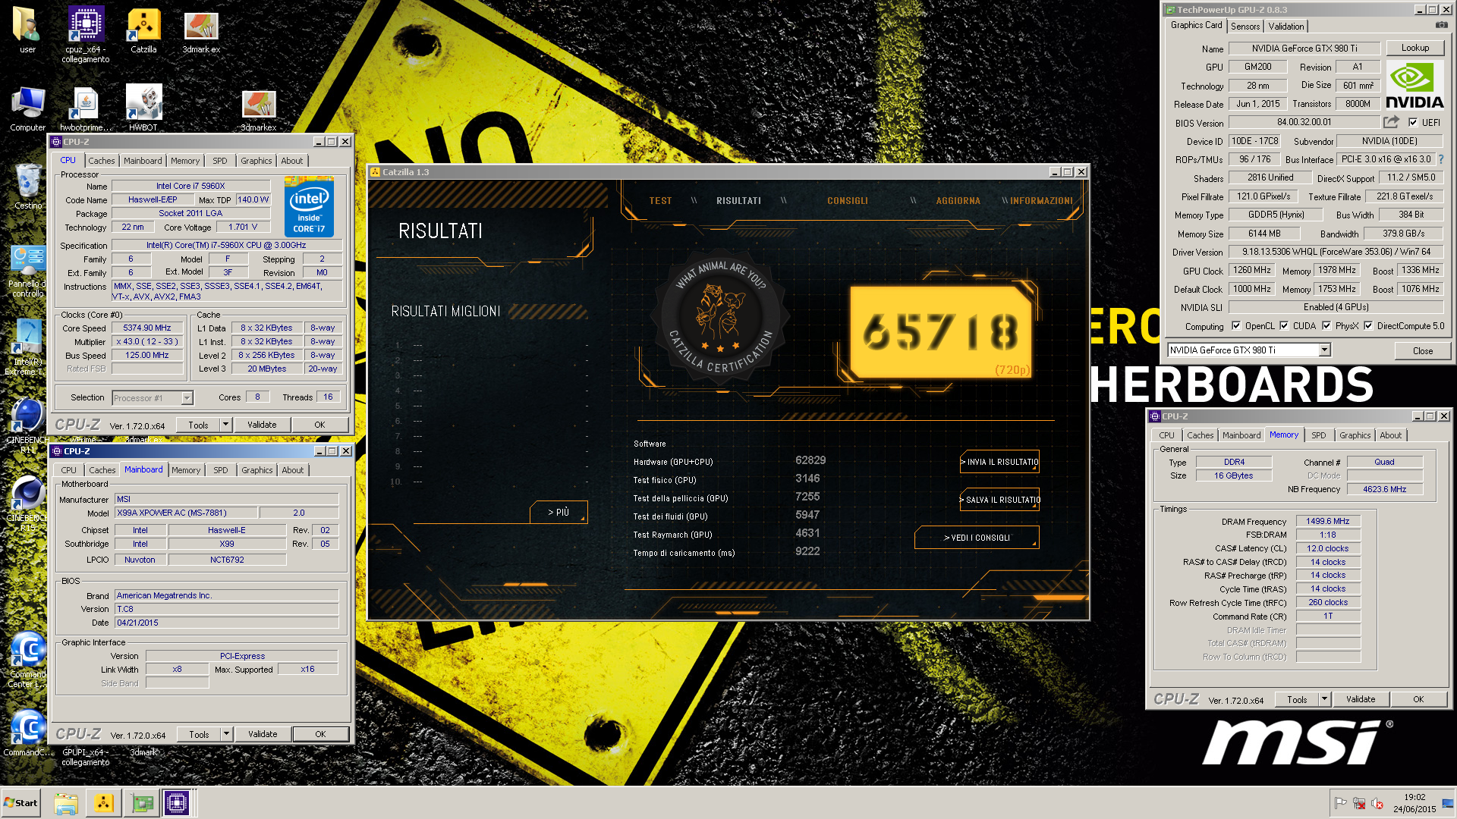Toggle the PhysX checkbox in GPU-Z

coord(1326,326)
